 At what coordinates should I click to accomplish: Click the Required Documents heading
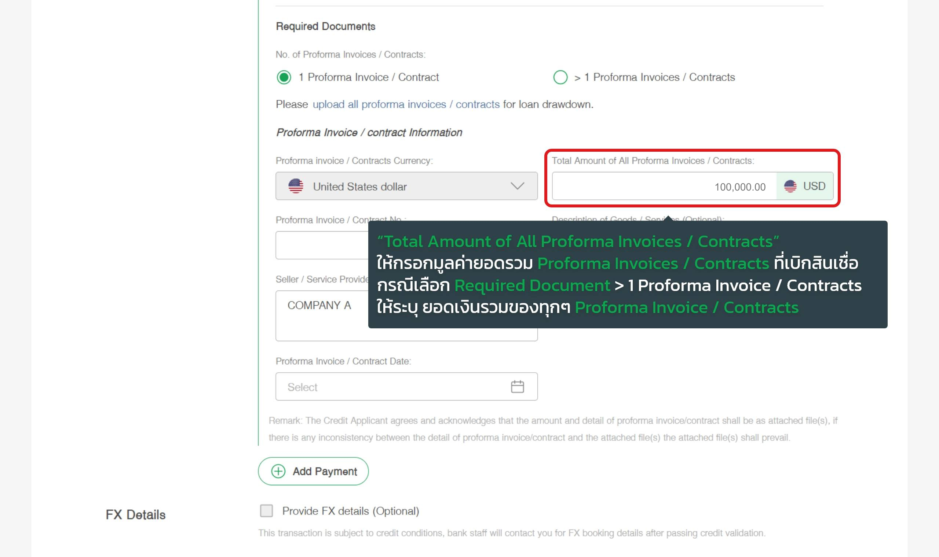tap(325, 26)
